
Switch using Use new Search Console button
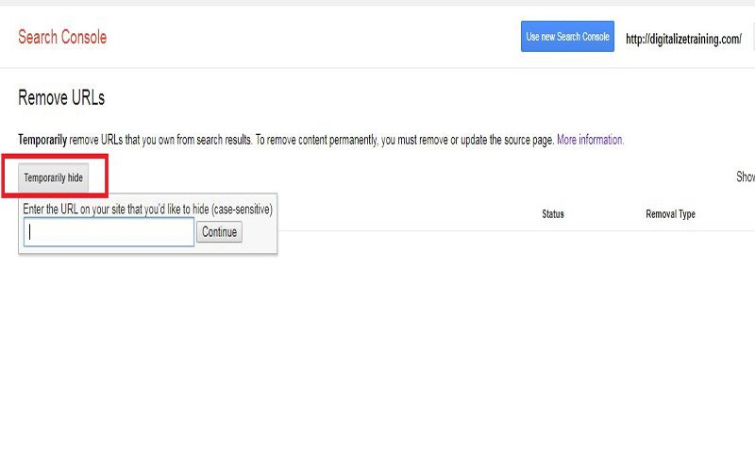(x=567, y=36)
